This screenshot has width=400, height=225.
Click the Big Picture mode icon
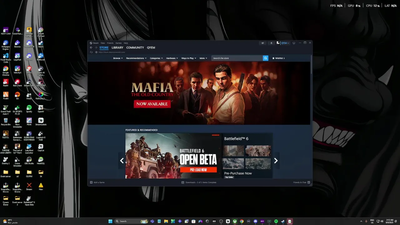coord(294,43)
